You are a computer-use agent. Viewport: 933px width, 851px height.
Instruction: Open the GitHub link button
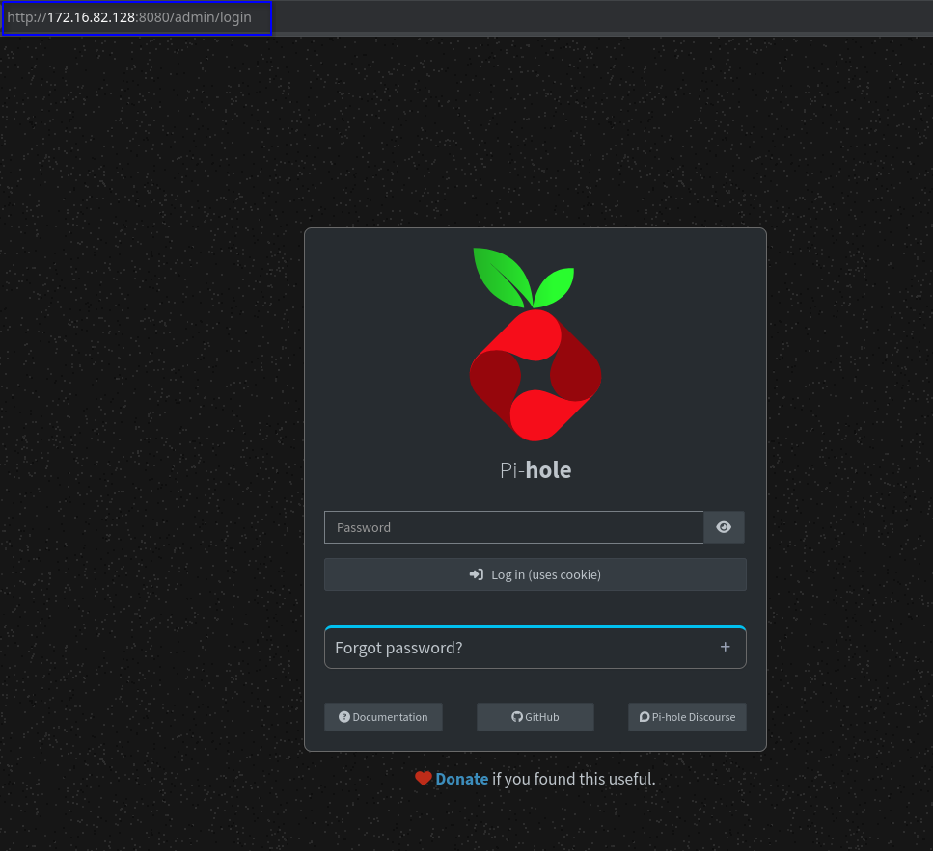[535, 717]
